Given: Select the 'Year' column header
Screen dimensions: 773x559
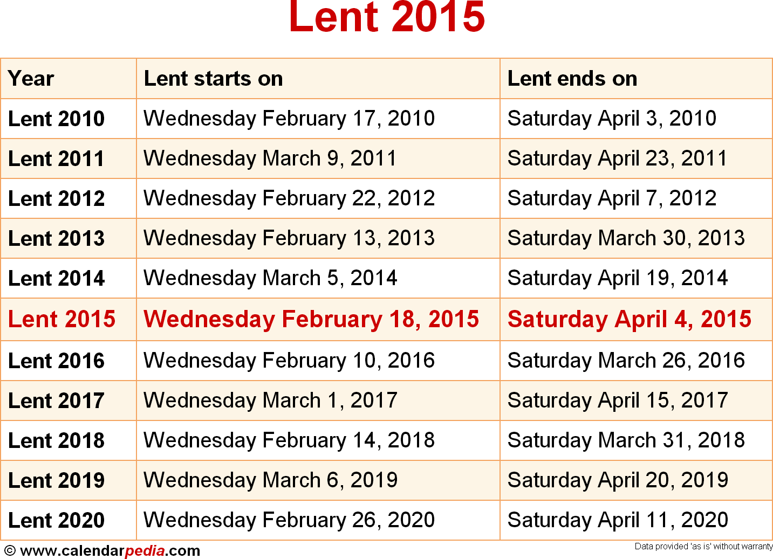Looking at the screenshot, I should [31, 79].
